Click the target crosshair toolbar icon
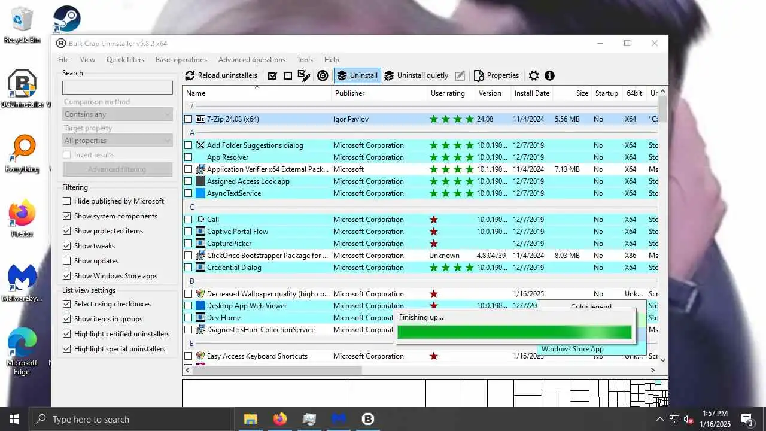The width and height of the screenshot is (766, 431). click(323, 75)
